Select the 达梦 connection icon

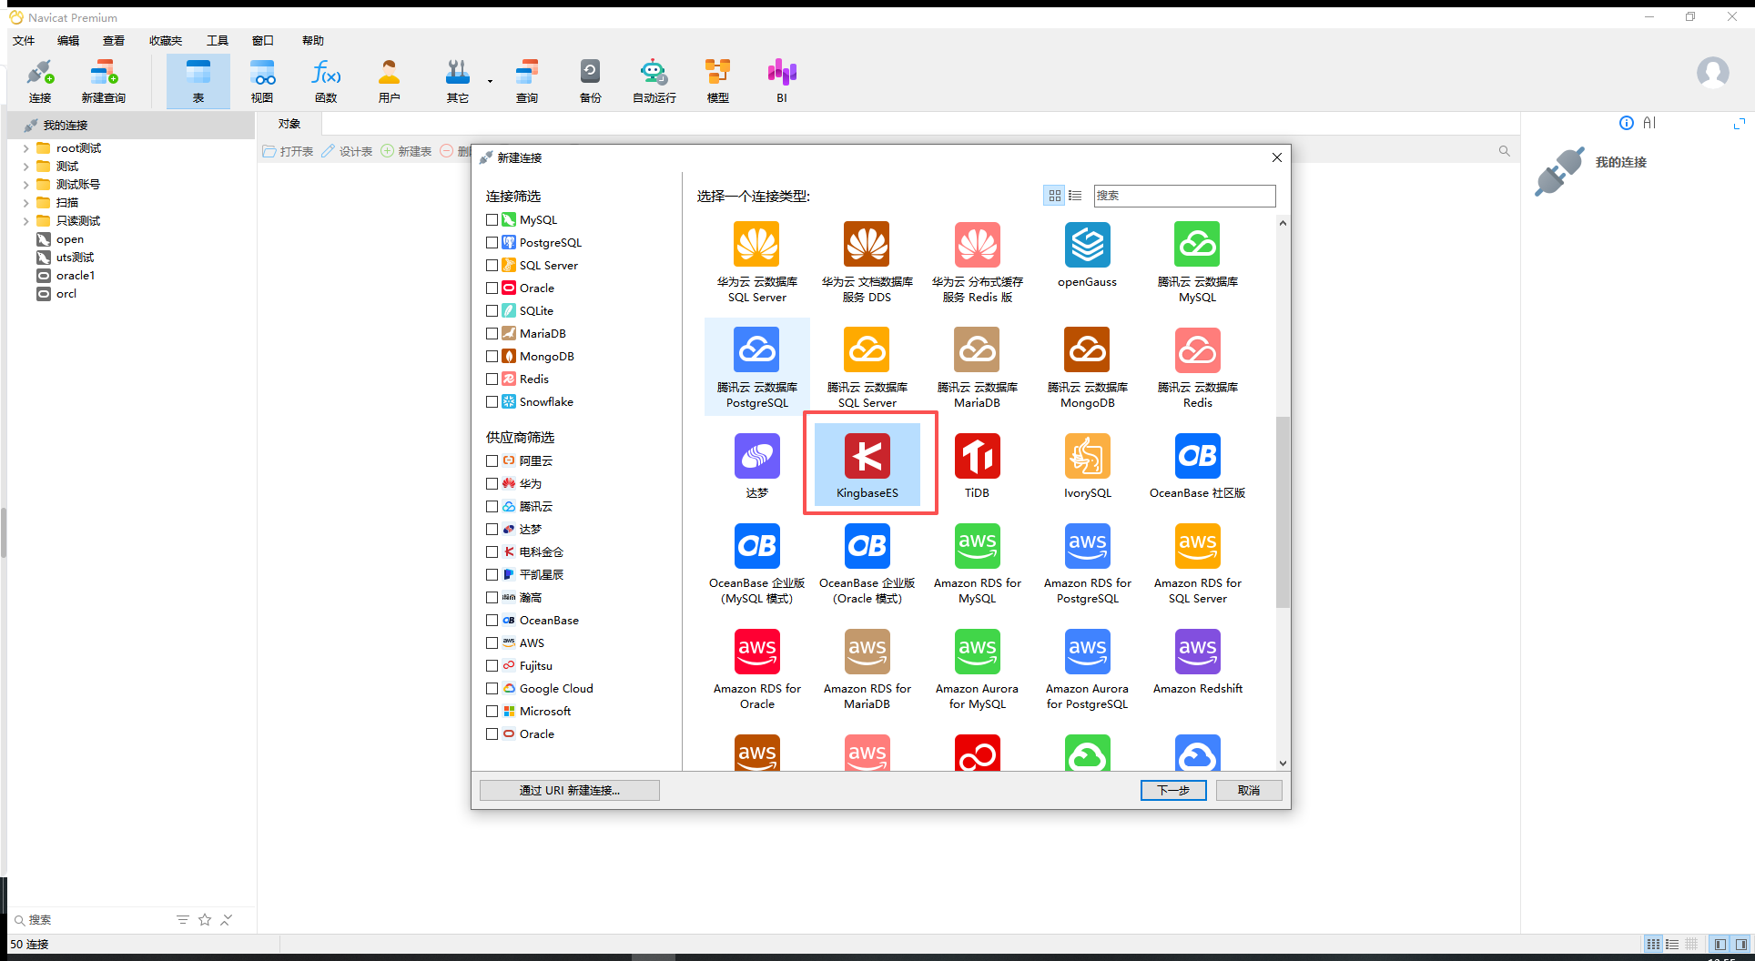[x=756, y=465]
